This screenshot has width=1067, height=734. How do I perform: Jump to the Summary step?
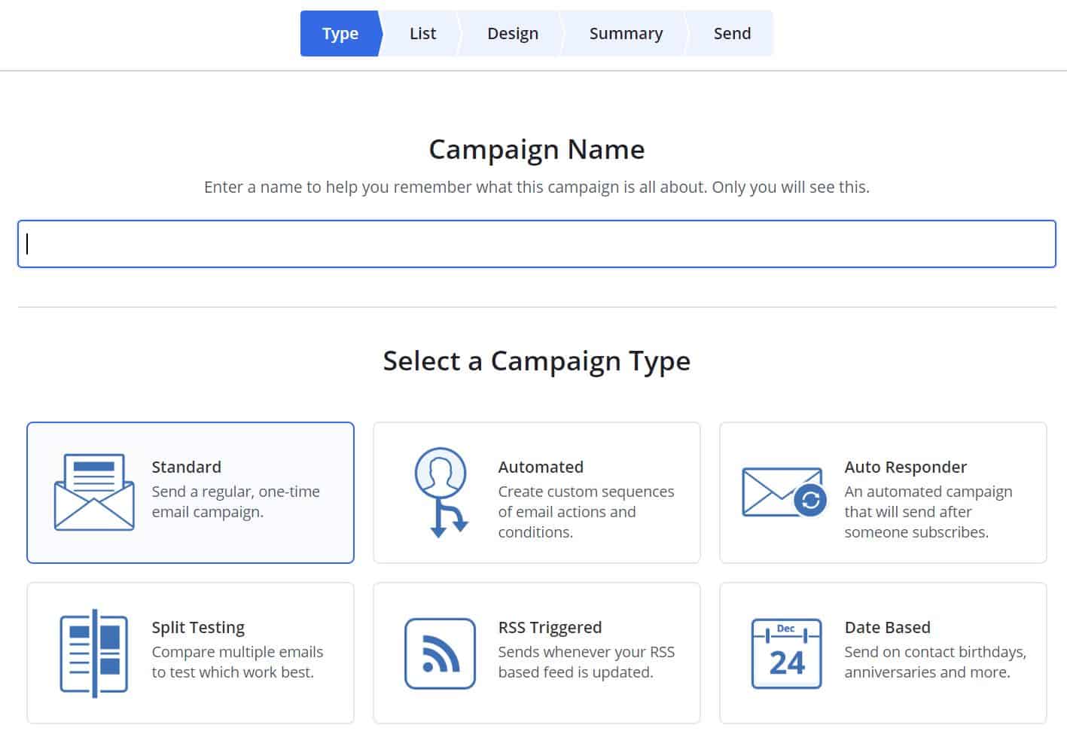626,34
